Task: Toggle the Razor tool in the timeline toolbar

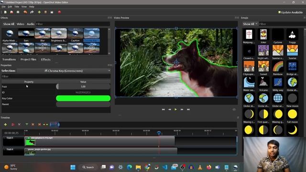Action: pyautogui.click(x=19, y=124)
